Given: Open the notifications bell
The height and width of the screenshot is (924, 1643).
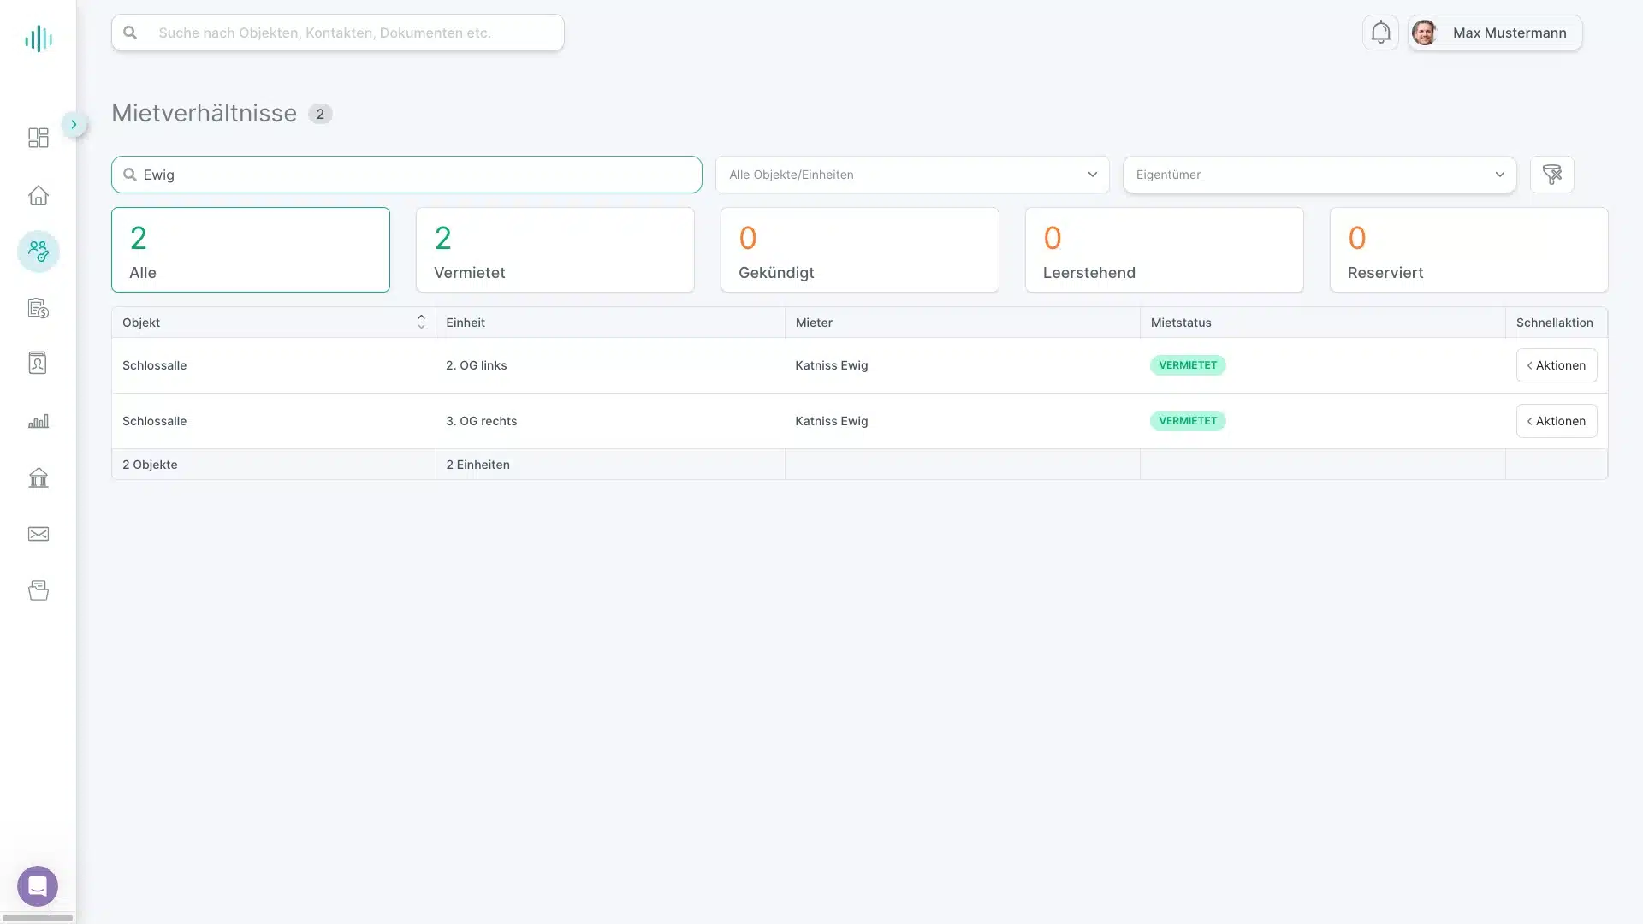Looking at the screenshot, I should tap(1380, 33).
